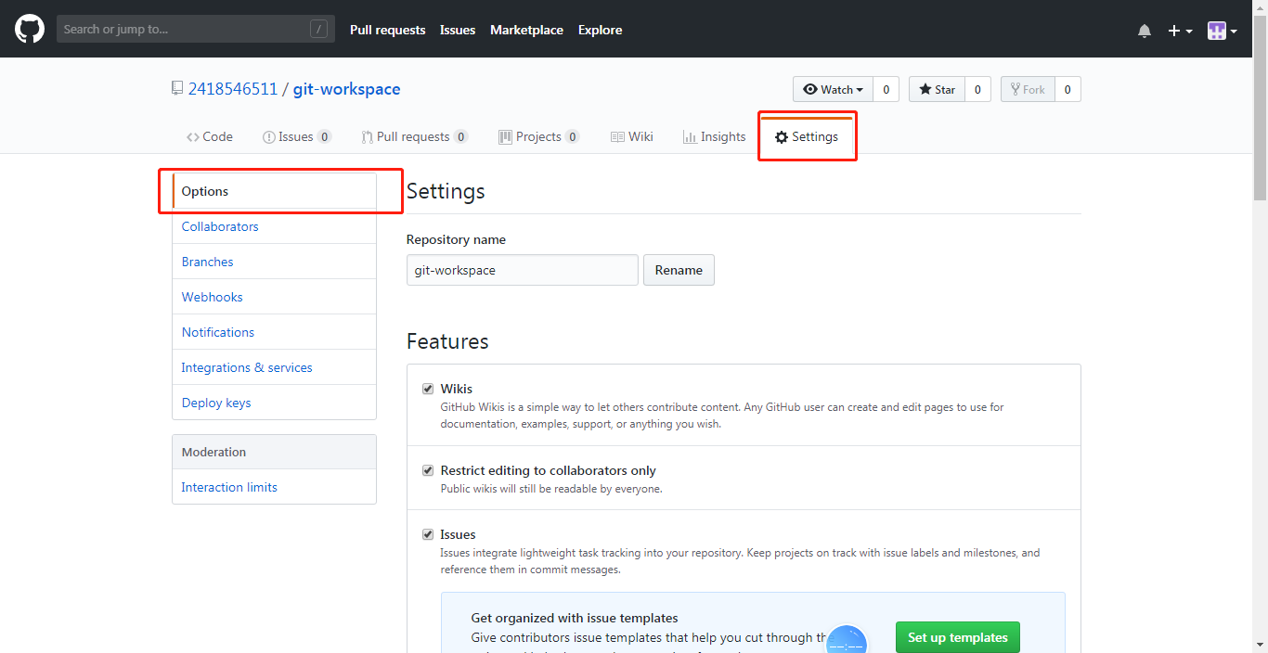Switch to the Wiki tab
1268x653 pixels.
(632, 136)
